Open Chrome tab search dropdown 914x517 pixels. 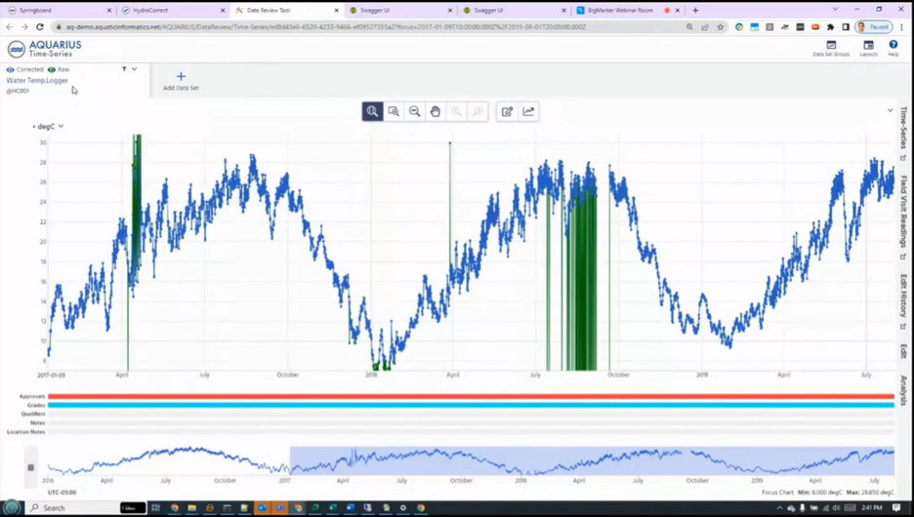[835, 10]
